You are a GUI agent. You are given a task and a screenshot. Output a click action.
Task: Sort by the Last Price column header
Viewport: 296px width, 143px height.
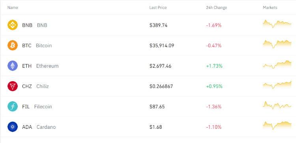[158, 8]
